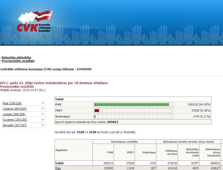Select Rīga (236/236) in the region list

12,103
